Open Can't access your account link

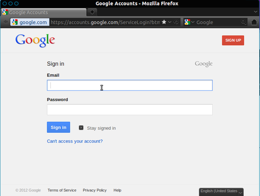[x=75, y=141]
